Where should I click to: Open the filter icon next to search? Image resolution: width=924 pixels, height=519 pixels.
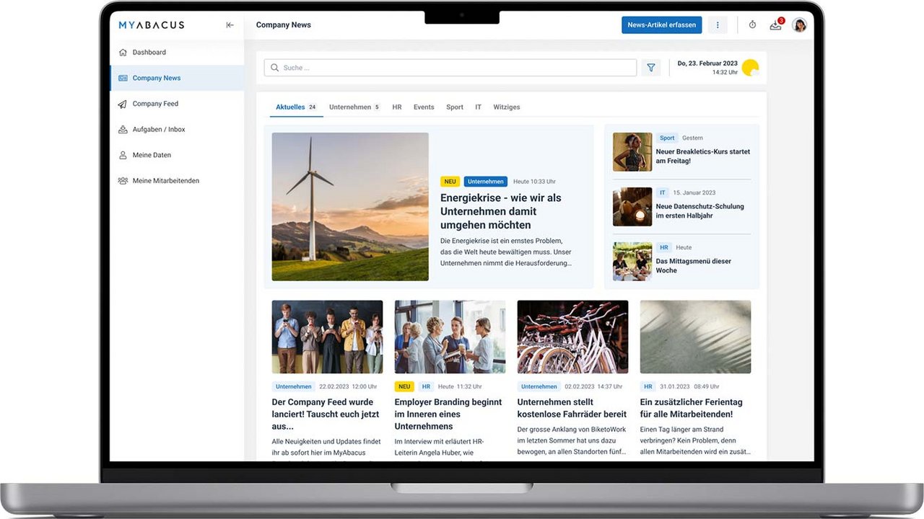650,68
